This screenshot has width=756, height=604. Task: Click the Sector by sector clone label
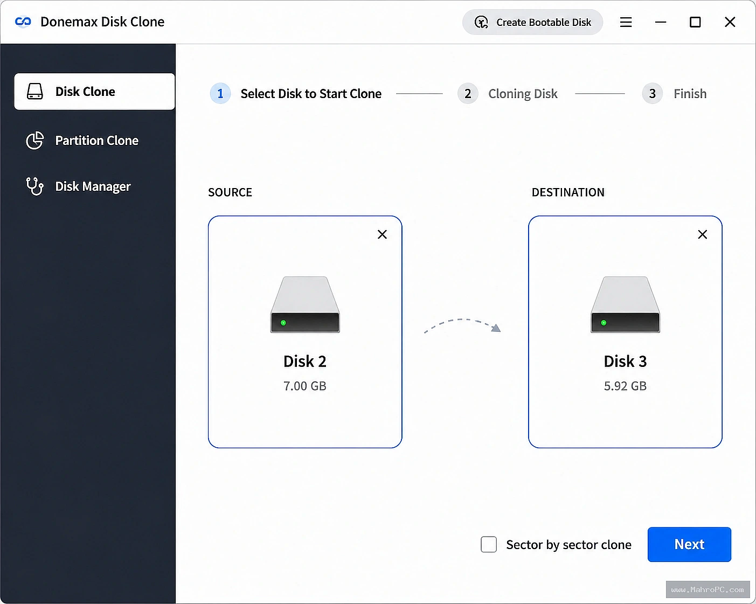click(568, 545)
